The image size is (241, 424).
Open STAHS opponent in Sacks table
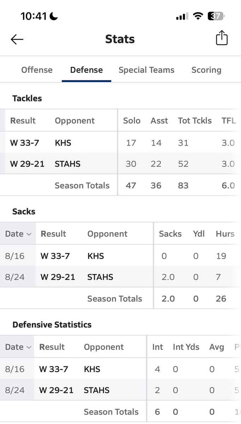coord(100,277)
